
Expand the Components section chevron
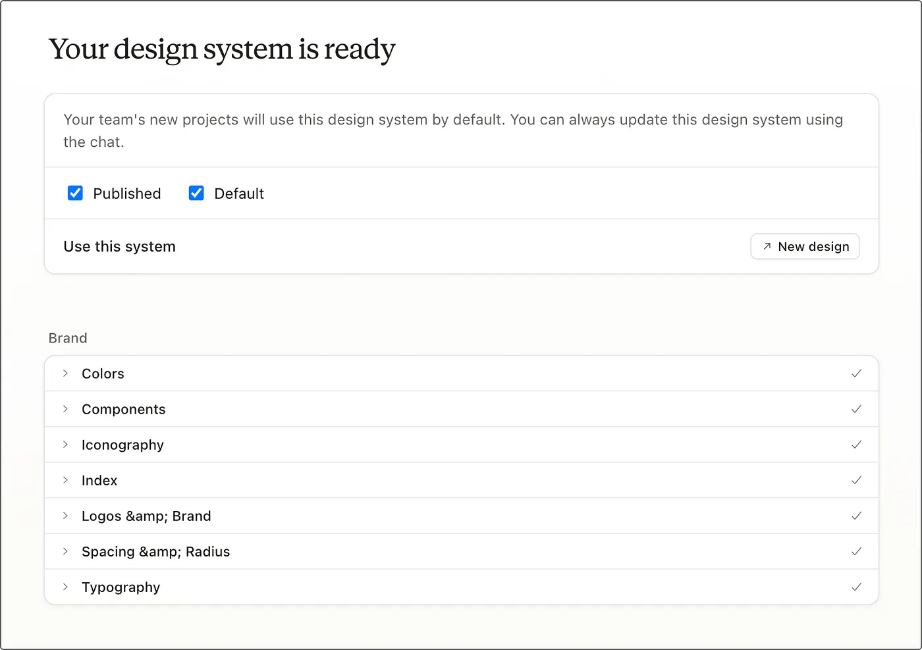point(65,409)
